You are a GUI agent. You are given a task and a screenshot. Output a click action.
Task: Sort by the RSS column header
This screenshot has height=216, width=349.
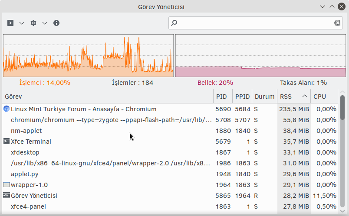click(294, 97)
